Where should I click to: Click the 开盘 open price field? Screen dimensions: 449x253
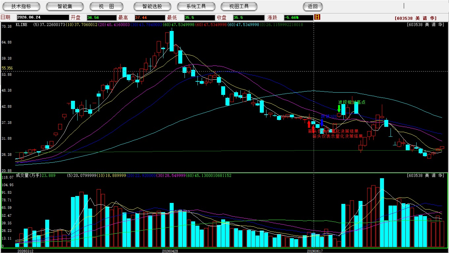coord(102,17)
